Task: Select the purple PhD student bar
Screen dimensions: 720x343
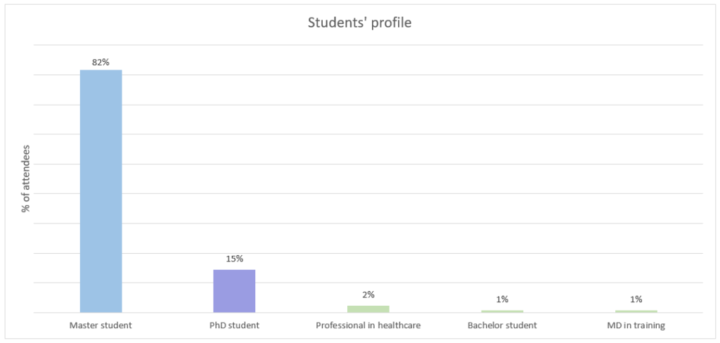Action: [x=234, y=291]
